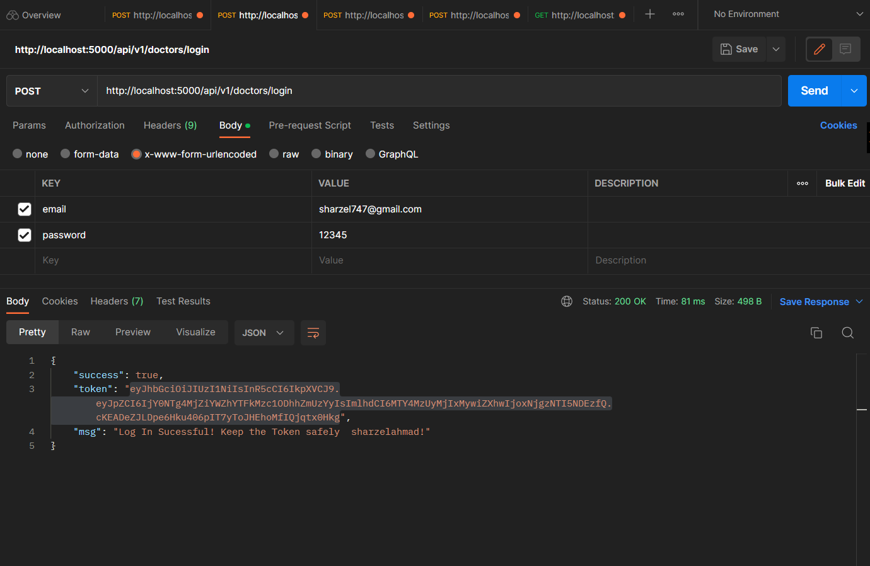The image size is (870, 566).
Task: Uncheck the password parameter row
Action: [24, 234]
